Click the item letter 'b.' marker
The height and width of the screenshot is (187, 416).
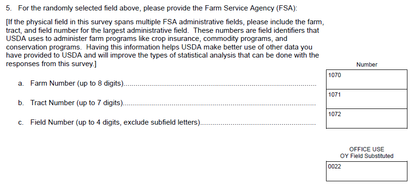(21, 103)
